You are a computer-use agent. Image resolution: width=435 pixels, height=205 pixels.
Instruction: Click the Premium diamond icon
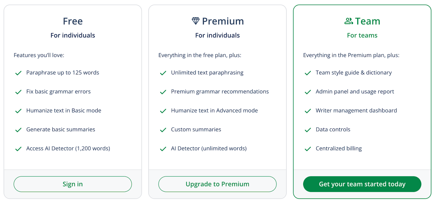tap(195, 21)
